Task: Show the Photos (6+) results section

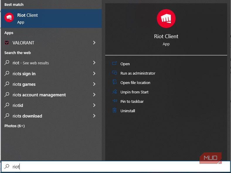Action: 14,126
